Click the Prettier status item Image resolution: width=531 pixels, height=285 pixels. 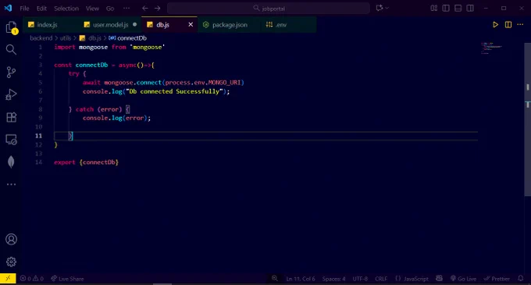[497, 279]
